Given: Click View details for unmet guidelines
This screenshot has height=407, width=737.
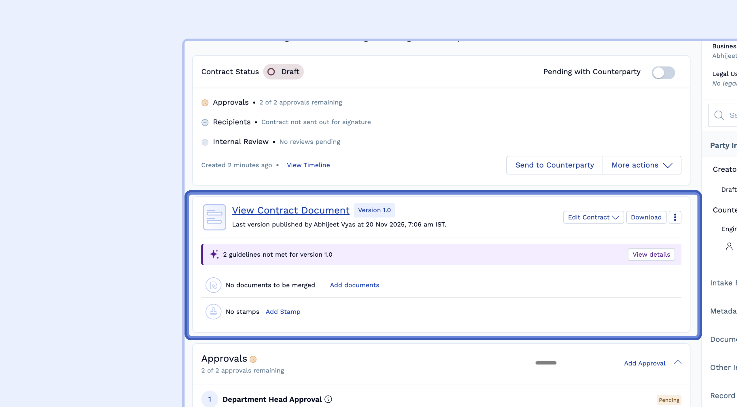Looking at the screenshot, I should (651, 254).
